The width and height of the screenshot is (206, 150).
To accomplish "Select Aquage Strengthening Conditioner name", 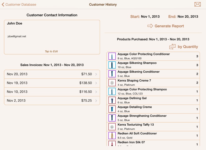I will [142, 116].
